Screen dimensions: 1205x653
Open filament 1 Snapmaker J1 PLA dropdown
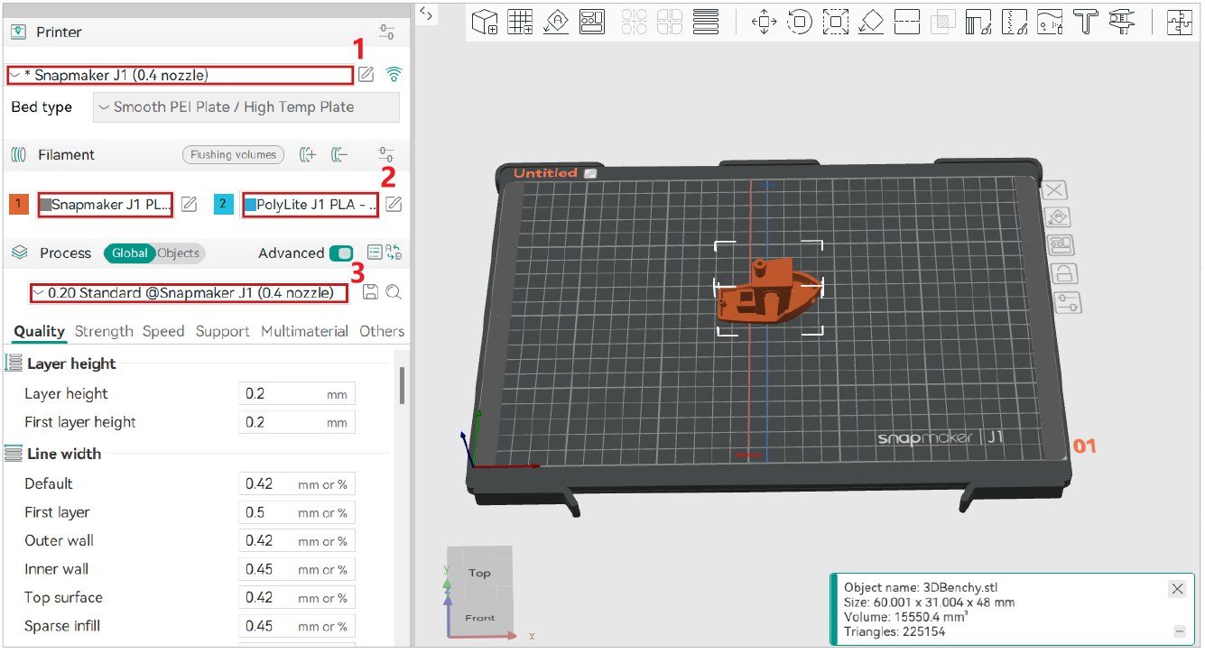coord(105,205)
